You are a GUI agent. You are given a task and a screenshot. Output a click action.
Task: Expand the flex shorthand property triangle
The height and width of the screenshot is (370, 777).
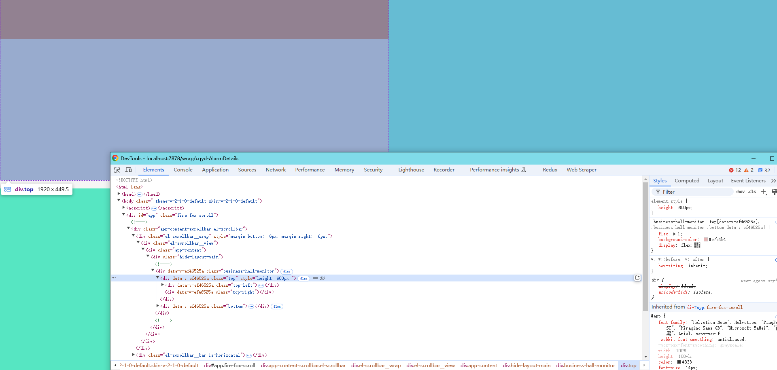674,234
